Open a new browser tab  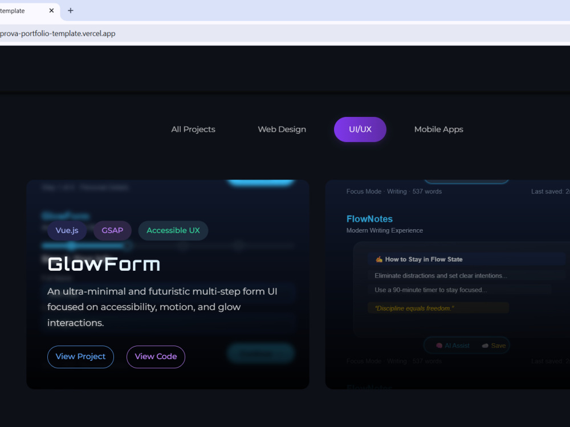click(x=71, y=11)
